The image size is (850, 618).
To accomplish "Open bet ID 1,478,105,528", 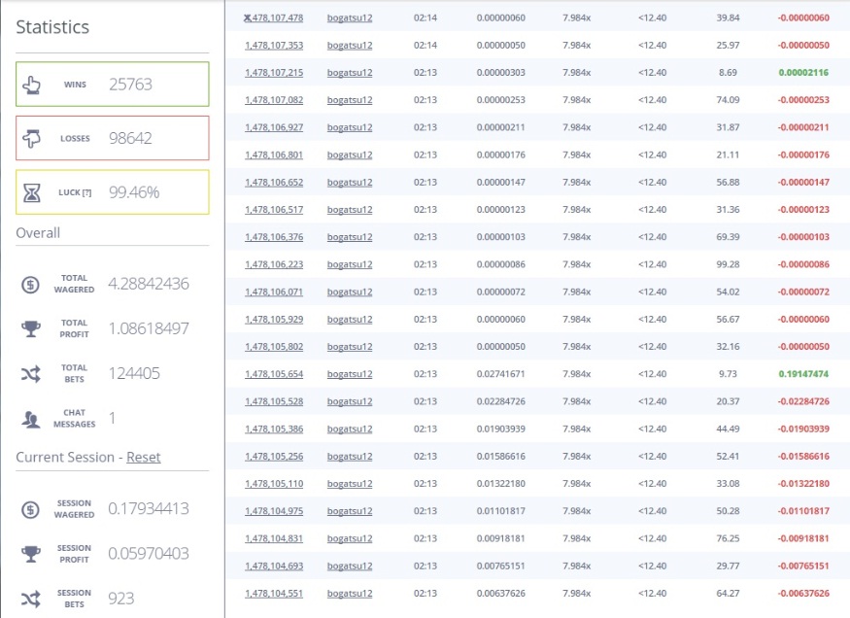I will 274,401.
